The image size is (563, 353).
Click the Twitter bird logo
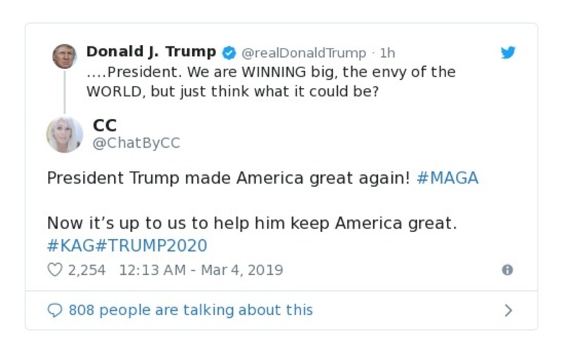coord(508,52)
